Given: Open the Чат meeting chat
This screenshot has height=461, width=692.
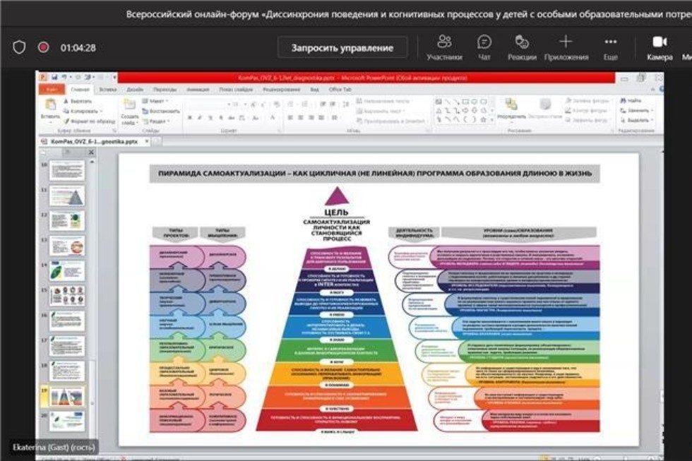Looking at the screenshot, I should pyautogui.click(x=484, y=47).
